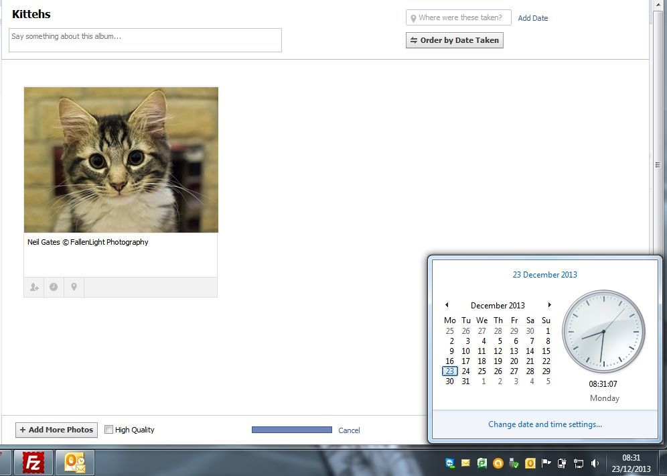Image resolution: width=667 pixels, height=476 pixels.
Task: Click the clock icon to set photo date
Action: tap(54, 287)
